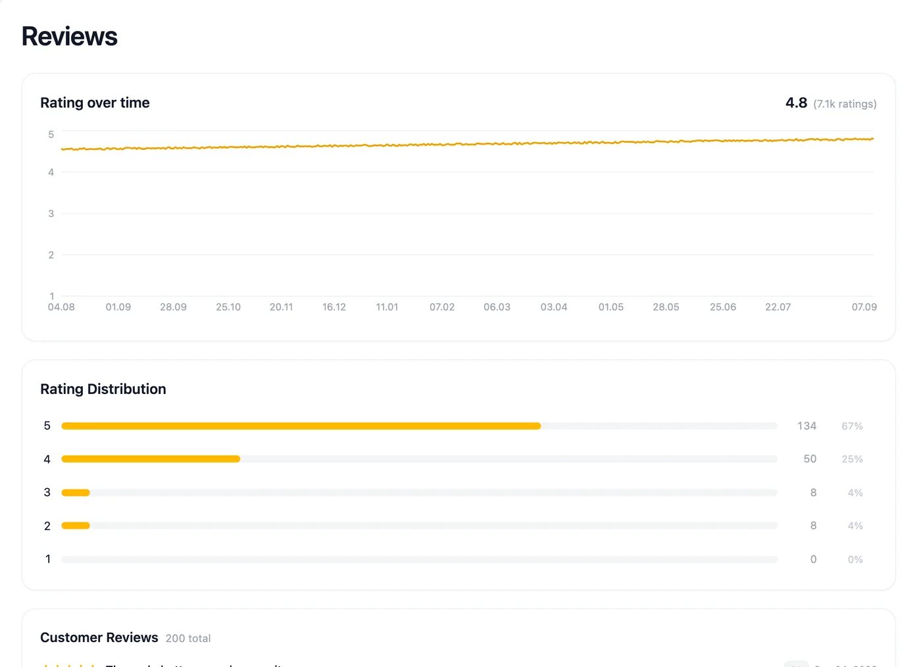921x667 pixels.
Task: Click the 28.09 date label
Action: coord(173,307)
